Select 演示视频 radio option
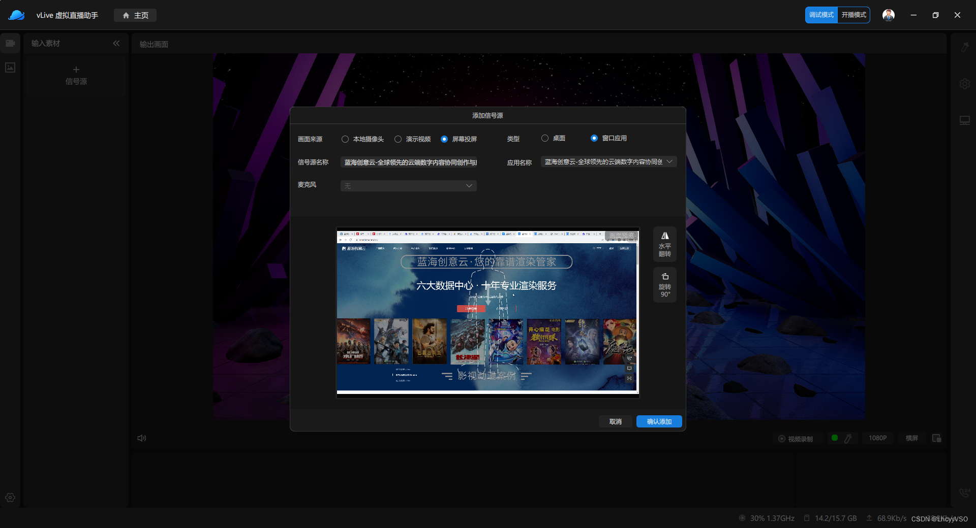Viewport: 976px width, 528px height. coord(398,139)
